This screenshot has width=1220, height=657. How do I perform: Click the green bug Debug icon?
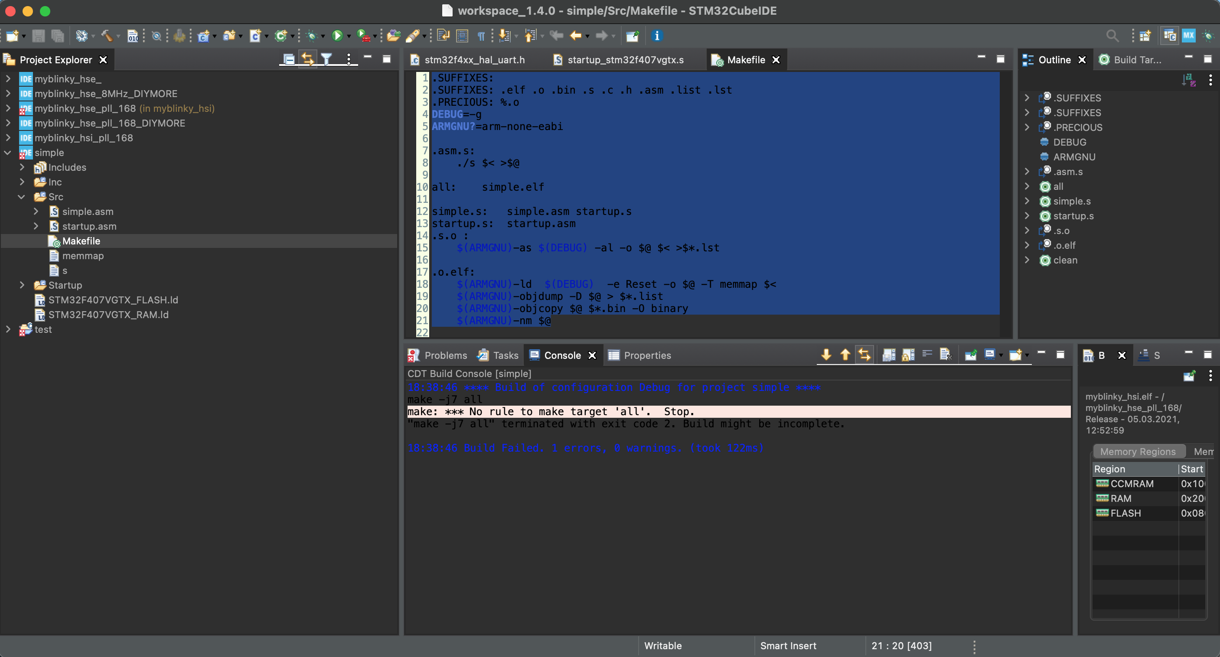[312, 36]
